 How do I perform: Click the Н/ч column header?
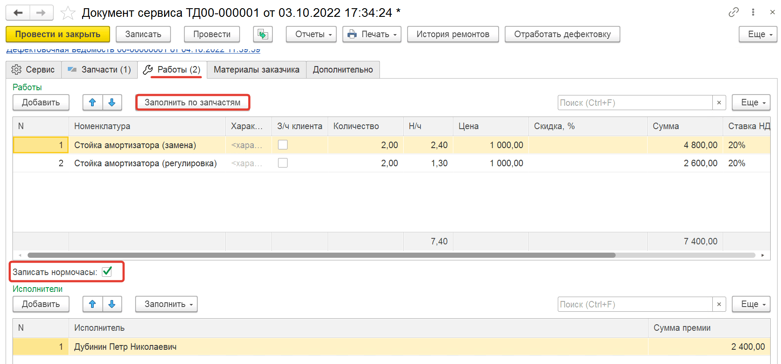tap(428, 126)
